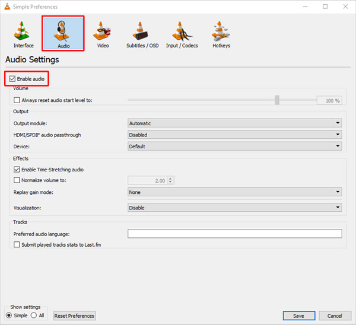The height and width of the screenshot is (325, 356).
Task: Click the Visualization label
Action: [x=27, y=208]
